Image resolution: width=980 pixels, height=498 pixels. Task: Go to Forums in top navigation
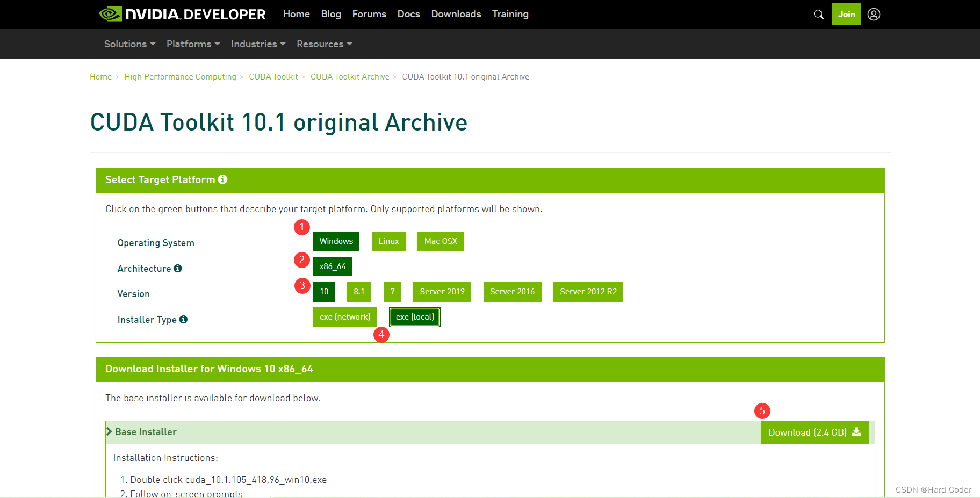click(x=369, y=14)
